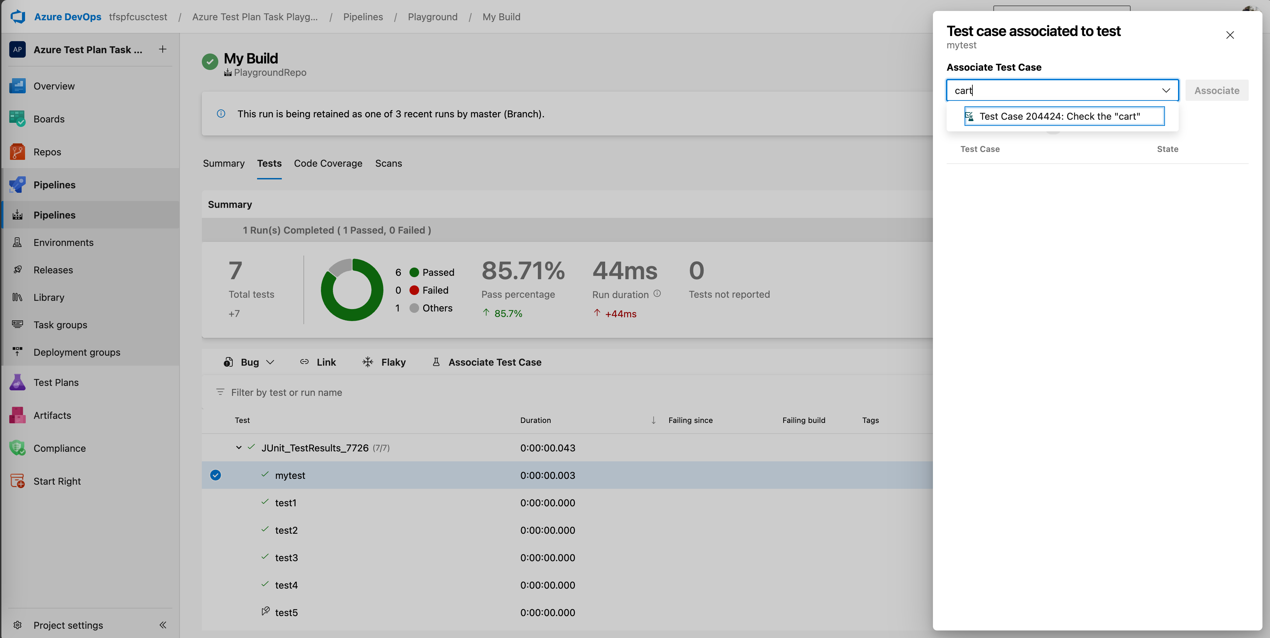
Task: Click the Bug icon to file a bug
Action: 227,362
